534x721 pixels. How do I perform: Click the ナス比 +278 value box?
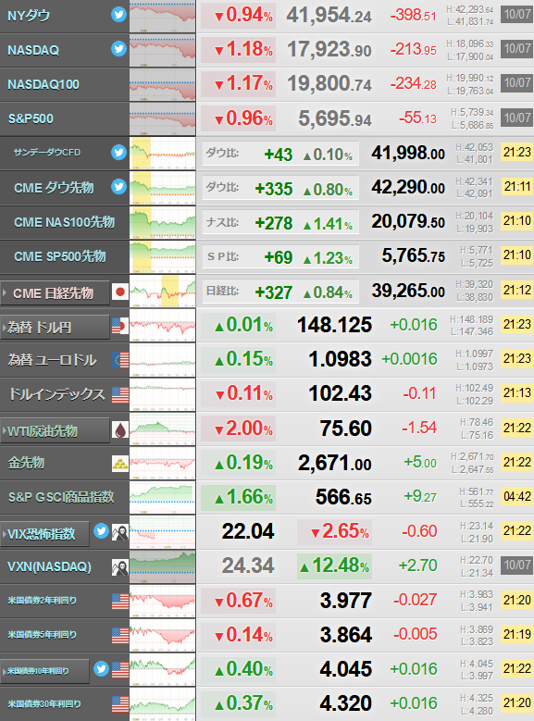click(x=280, y=223)
